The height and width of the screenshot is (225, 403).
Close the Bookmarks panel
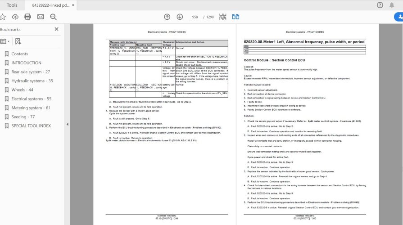pyautogui.click(x=56, y=29)
